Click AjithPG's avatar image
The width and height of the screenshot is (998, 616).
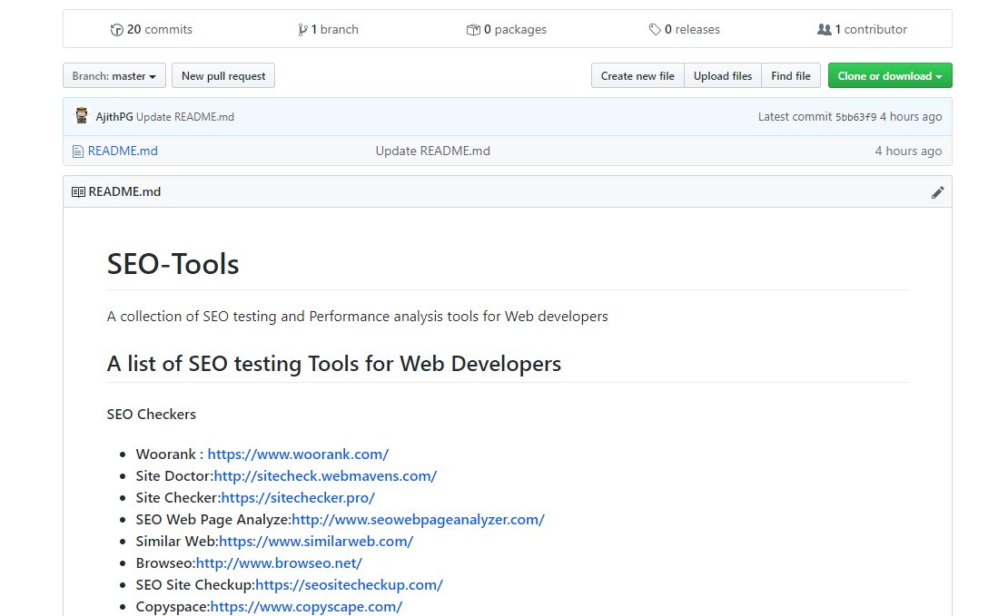[82, 116]
